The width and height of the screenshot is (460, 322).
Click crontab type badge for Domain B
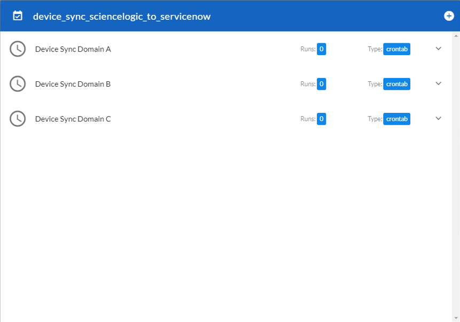[396, 84]
